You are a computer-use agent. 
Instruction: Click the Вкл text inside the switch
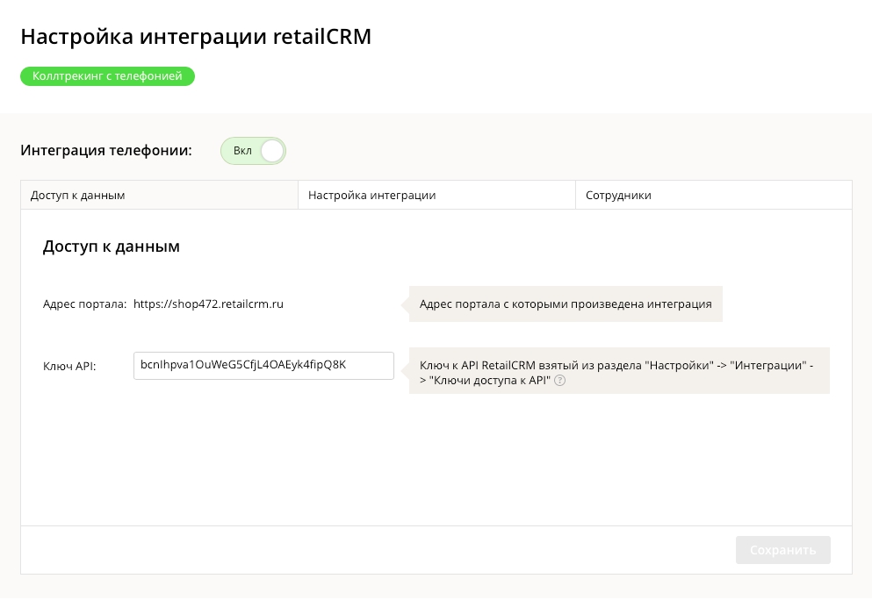coord(242,151)
